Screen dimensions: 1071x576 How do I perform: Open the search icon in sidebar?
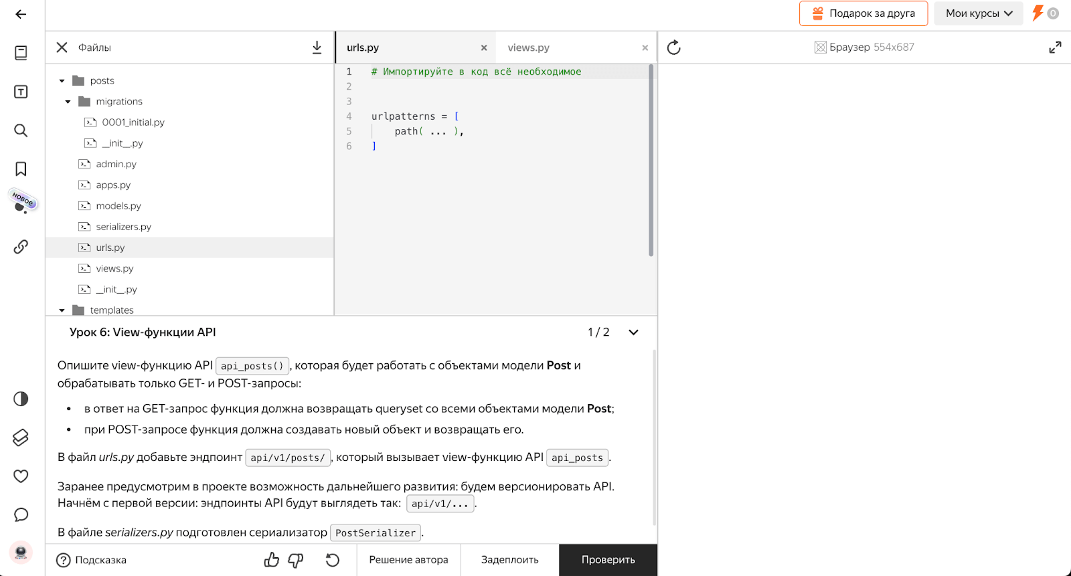click(21, 130)
